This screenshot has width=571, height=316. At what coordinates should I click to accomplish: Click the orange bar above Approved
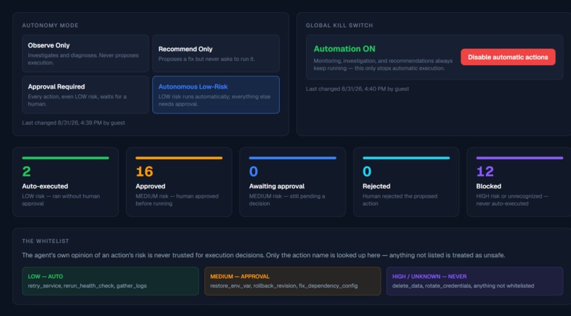click(179, 158)
